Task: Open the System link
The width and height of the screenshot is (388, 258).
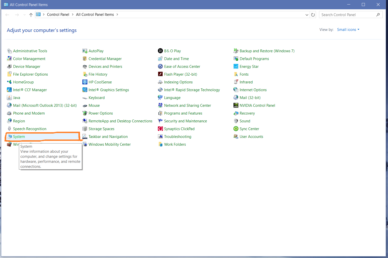Action: click(19, 137)
